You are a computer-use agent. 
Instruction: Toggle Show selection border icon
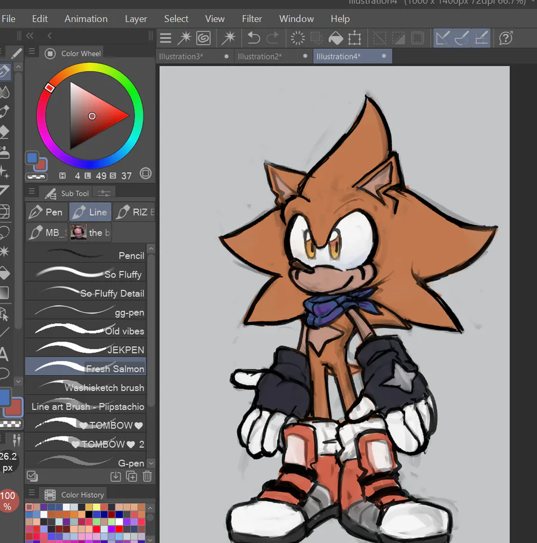pyautogui.click(x=418, y=38)
